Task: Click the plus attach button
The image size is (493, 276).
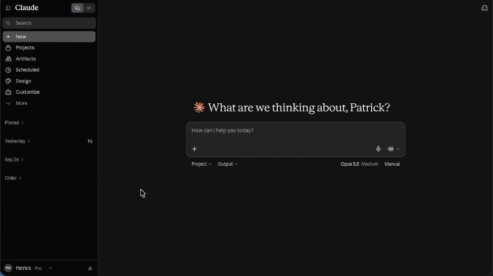Action: (x=194, y=149)
